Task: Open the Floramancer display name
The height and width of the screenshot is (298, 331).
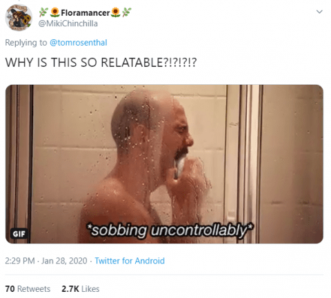Action: (85, 13)
